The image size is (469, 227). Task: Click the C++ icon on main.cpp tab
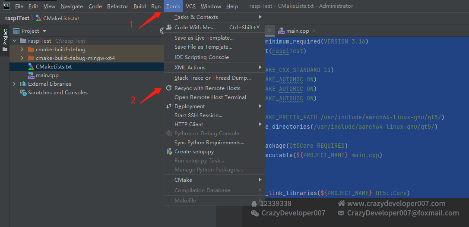click(x=281, y=31)
